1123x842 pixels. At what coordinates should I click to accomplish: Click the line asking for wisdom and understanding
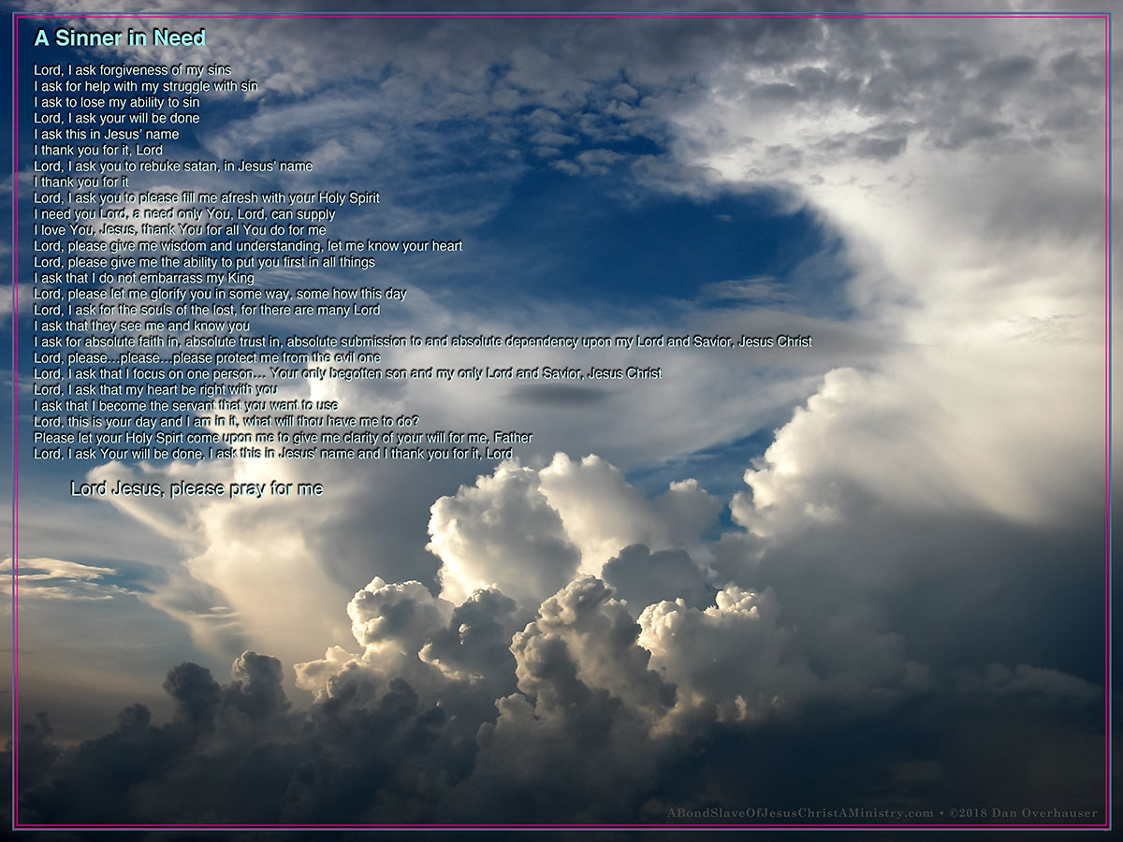click(x=248, y=246)
